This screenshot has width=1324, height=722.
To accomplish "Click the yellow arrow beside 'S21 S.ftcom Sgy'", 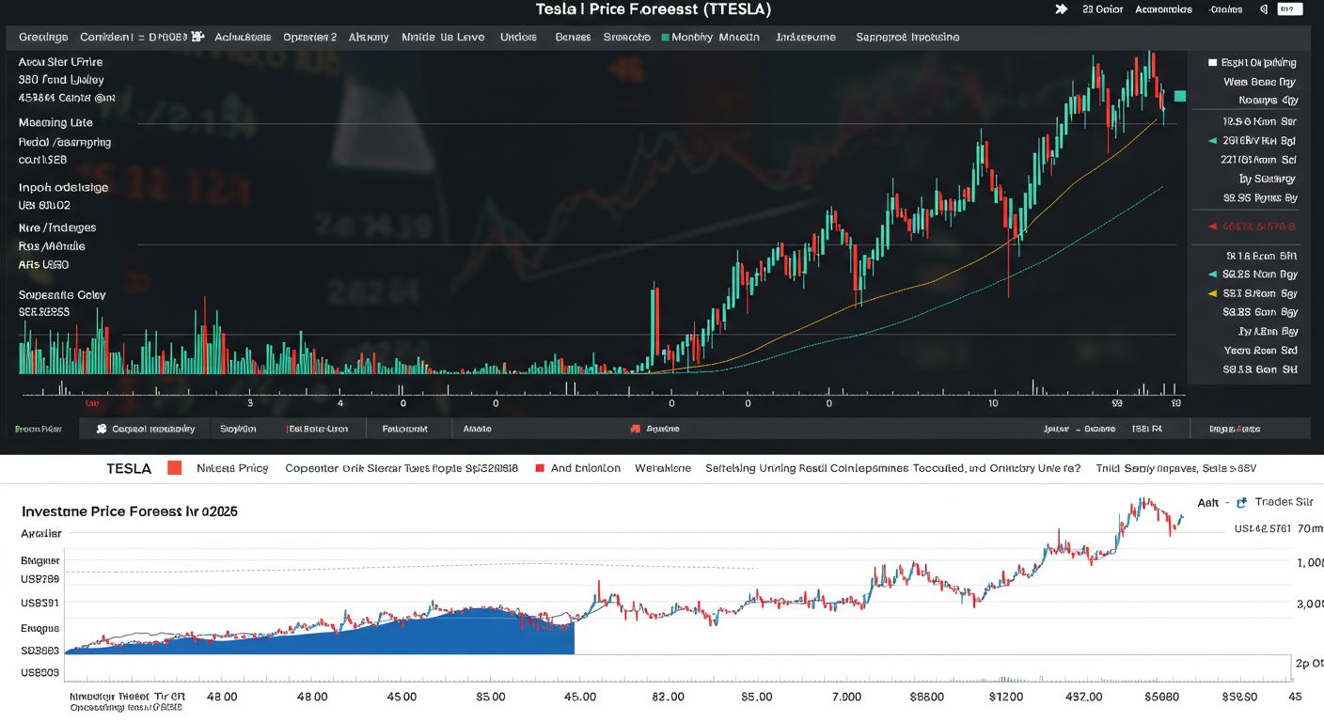I will pos(1212,293).
